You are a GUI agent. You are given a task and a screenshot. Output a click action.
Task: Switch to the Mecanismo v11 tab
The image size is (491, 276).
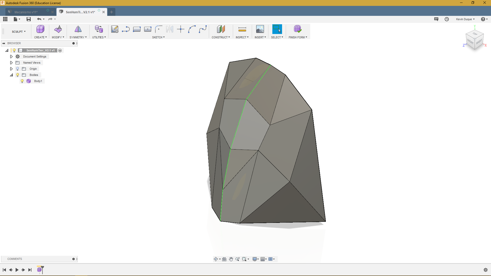[x=26, y=12]
